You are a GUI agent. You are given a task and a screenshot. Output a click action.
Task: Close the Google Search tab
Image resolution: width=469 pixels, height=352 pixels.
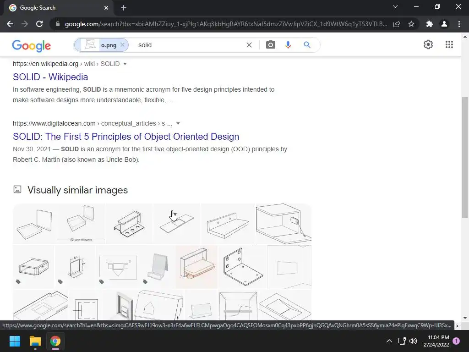pyautogui.click(x=106, y=8)
